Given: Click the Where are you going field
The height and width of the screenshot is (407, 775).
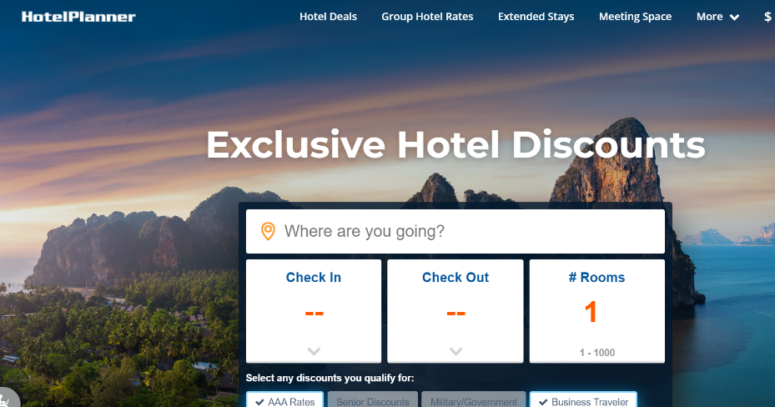Looking at the screenshot, I should point(455,231).
